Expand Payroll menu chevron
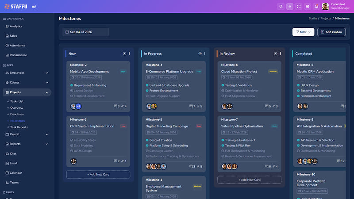This screenshot has width=354, height=199. point(47,134)
